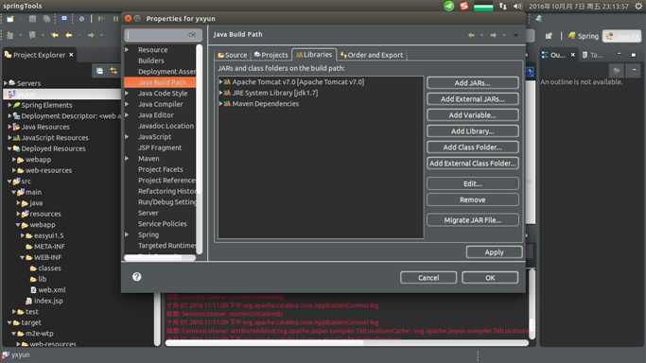Screen dimensions: 646x363
Task: Expand Maven Dependencies in build path
Action: (x=220, y=104)
